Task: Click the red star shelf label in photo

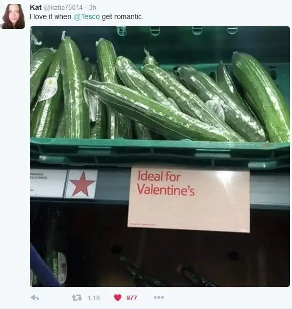Action: click(82, 184)
